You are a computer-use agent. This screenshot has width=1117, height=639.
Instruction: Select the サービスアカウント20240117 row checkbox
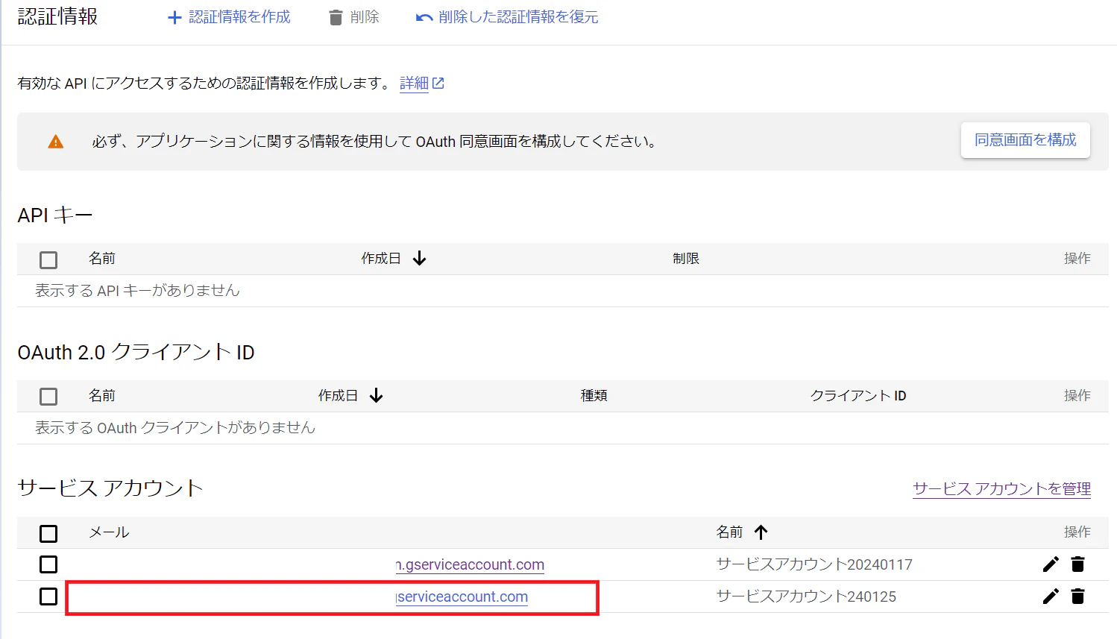(48, 564)
